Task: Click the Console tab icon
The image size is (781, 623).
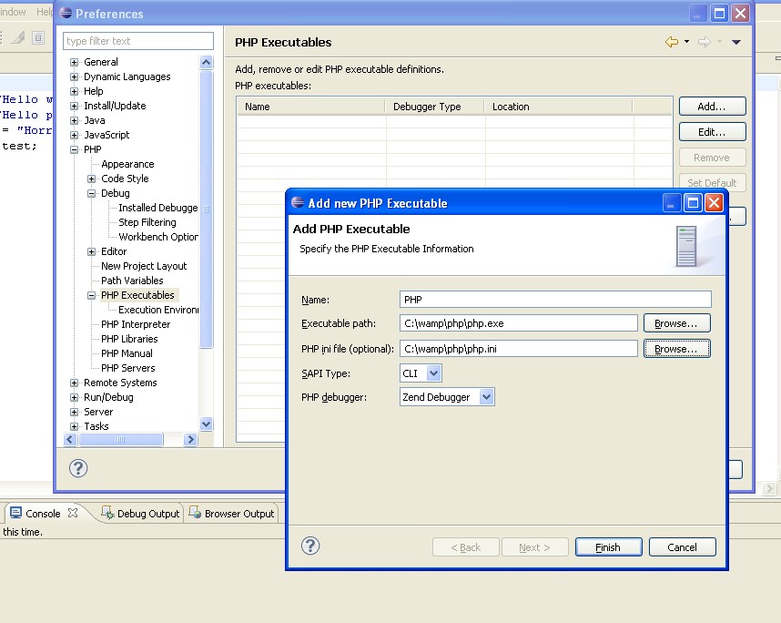Action: pos(16,513)
